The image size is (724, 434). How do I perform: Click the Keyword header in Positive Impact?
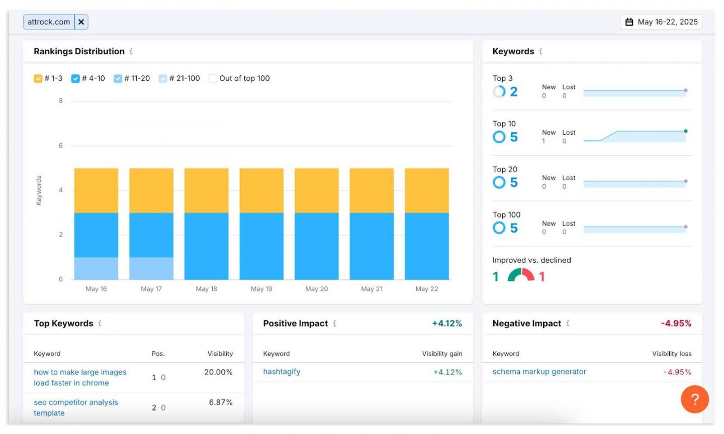point(277,354)
